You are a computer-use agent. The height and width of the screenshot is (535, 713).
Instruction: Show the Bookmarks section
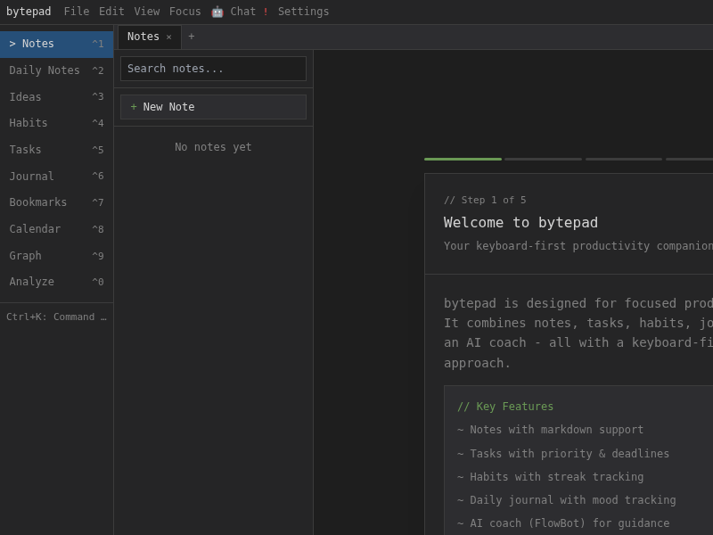56,202
